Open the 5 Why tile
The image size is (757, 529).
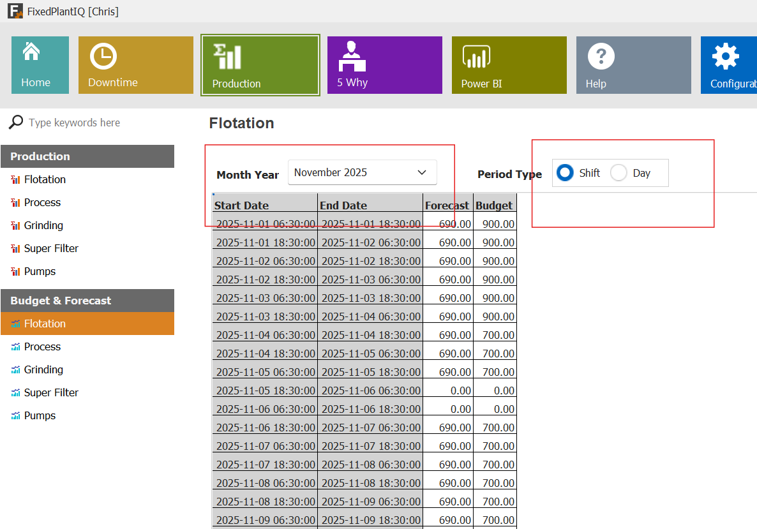(x=384, y=65)
